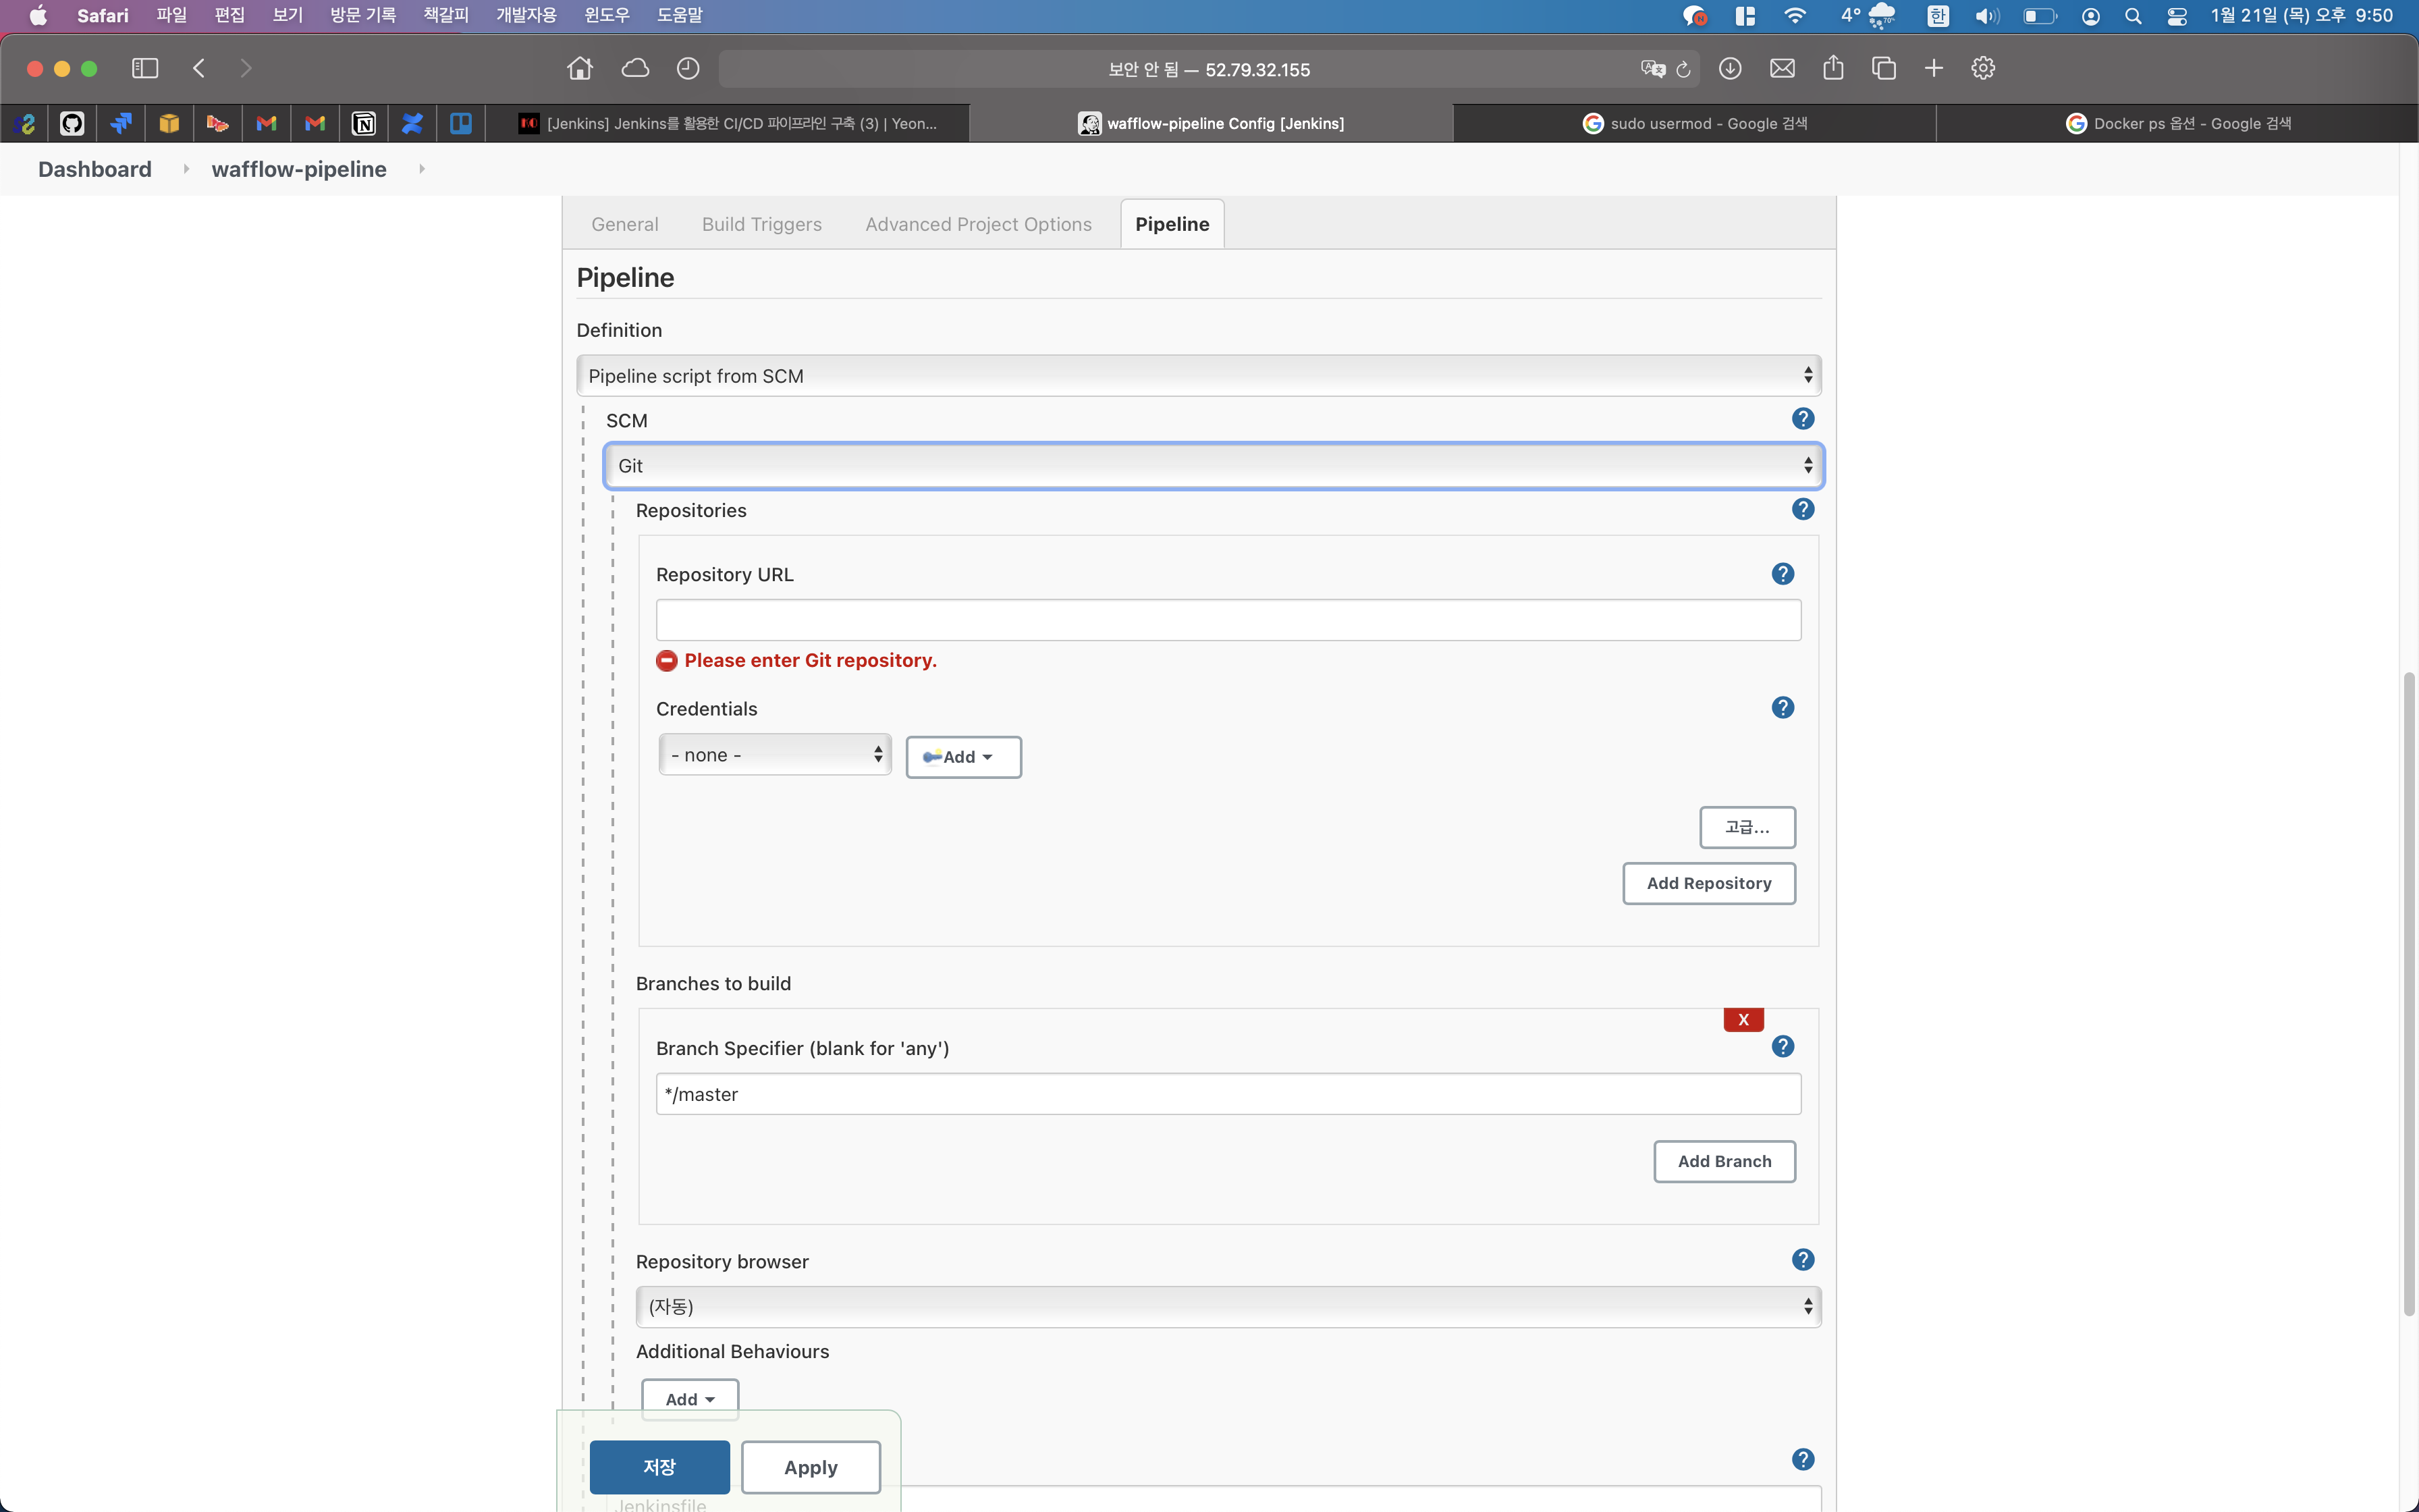Show Safari tab overview
This screenshot has width=2419, height=1512.
point(1884,68)
